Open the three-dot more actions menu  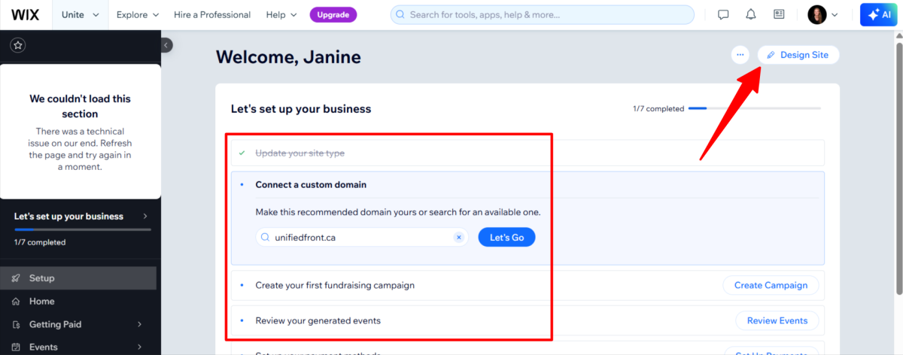coord(740,55)
